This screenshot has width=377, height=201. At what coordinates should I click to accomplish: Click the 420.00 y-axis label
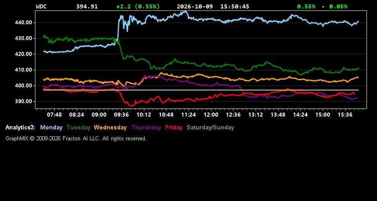pos(24,54)
